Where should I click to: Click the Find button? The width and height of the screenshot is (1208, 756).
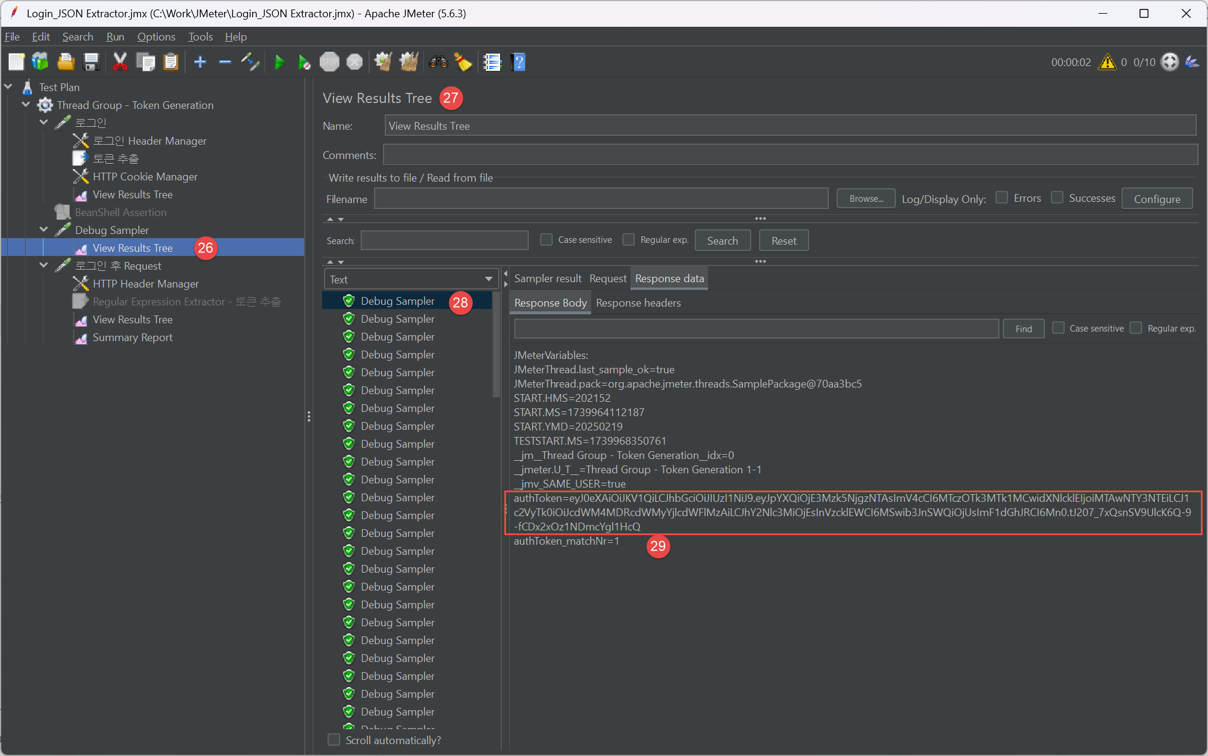click(x=1023, y=329)
